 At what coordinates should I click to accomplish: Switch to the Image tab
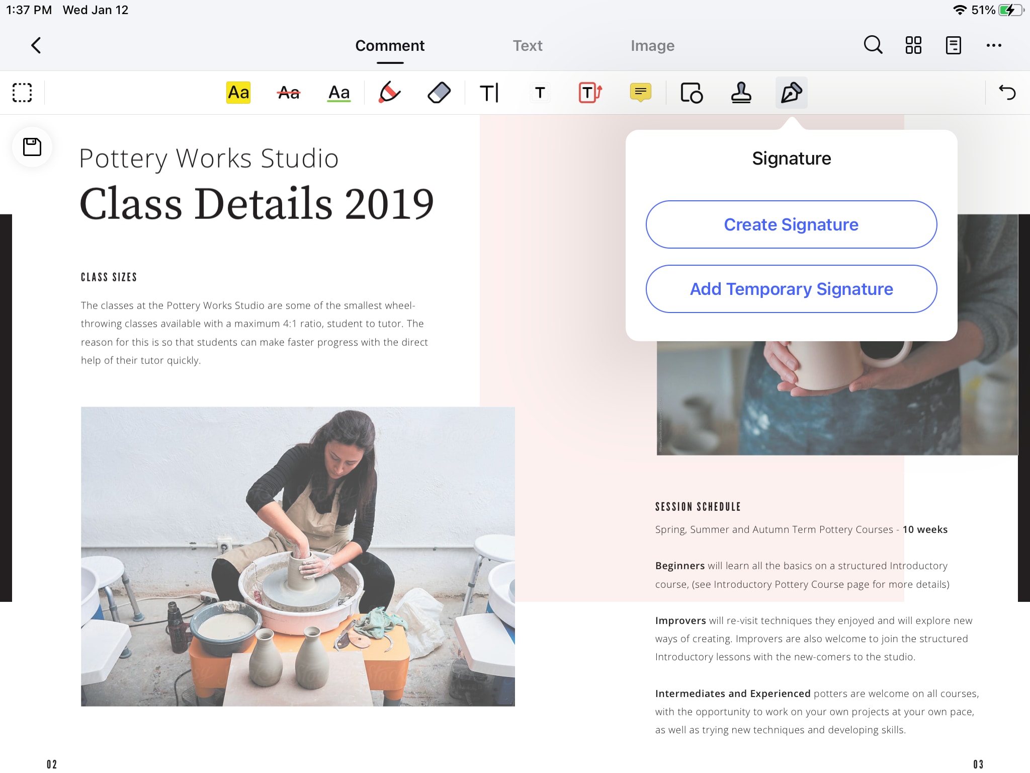click(x=653, y=45)
